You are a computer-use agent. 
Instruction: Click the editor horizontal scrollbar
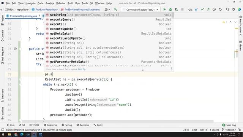pyautogui.click(x=117, y=121)
